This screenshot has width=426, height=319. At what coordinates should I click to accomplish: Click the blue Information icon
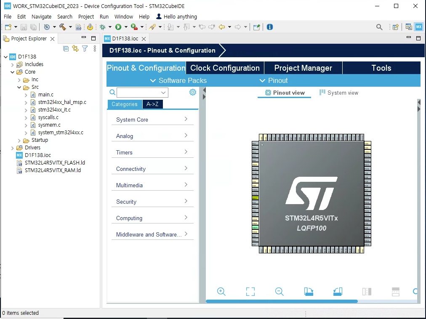click(x=269, y=27)
